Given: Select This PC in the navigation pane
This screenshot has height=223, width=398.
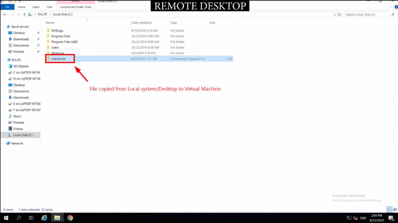Looking at the screenshot, I should (x=16, y=60).
